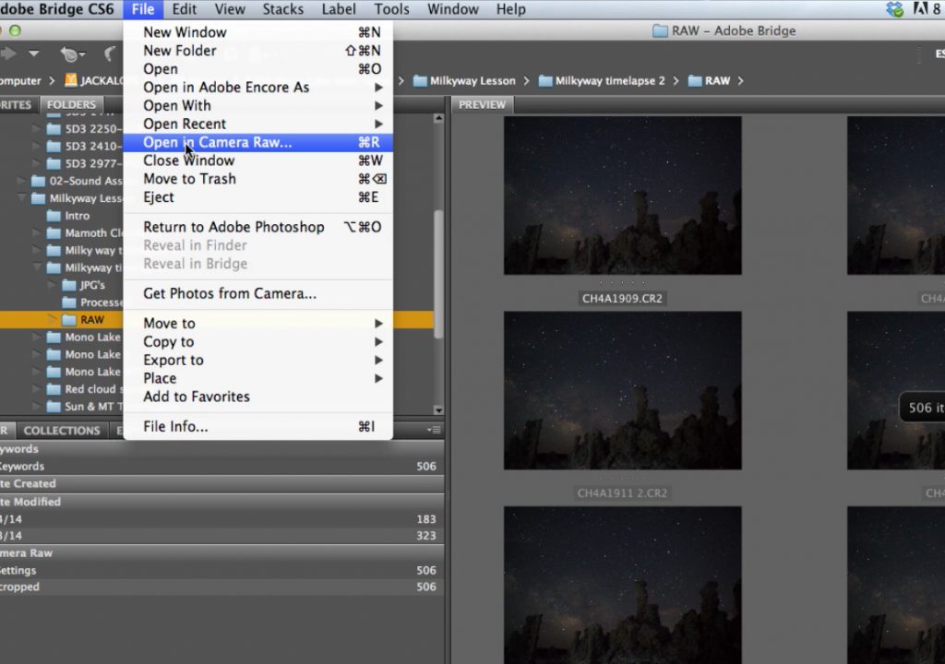Open the Window menu
Image resolution: width=945 pixels, height=664 pixels.
pyautogui.click(x=452, y=9)
